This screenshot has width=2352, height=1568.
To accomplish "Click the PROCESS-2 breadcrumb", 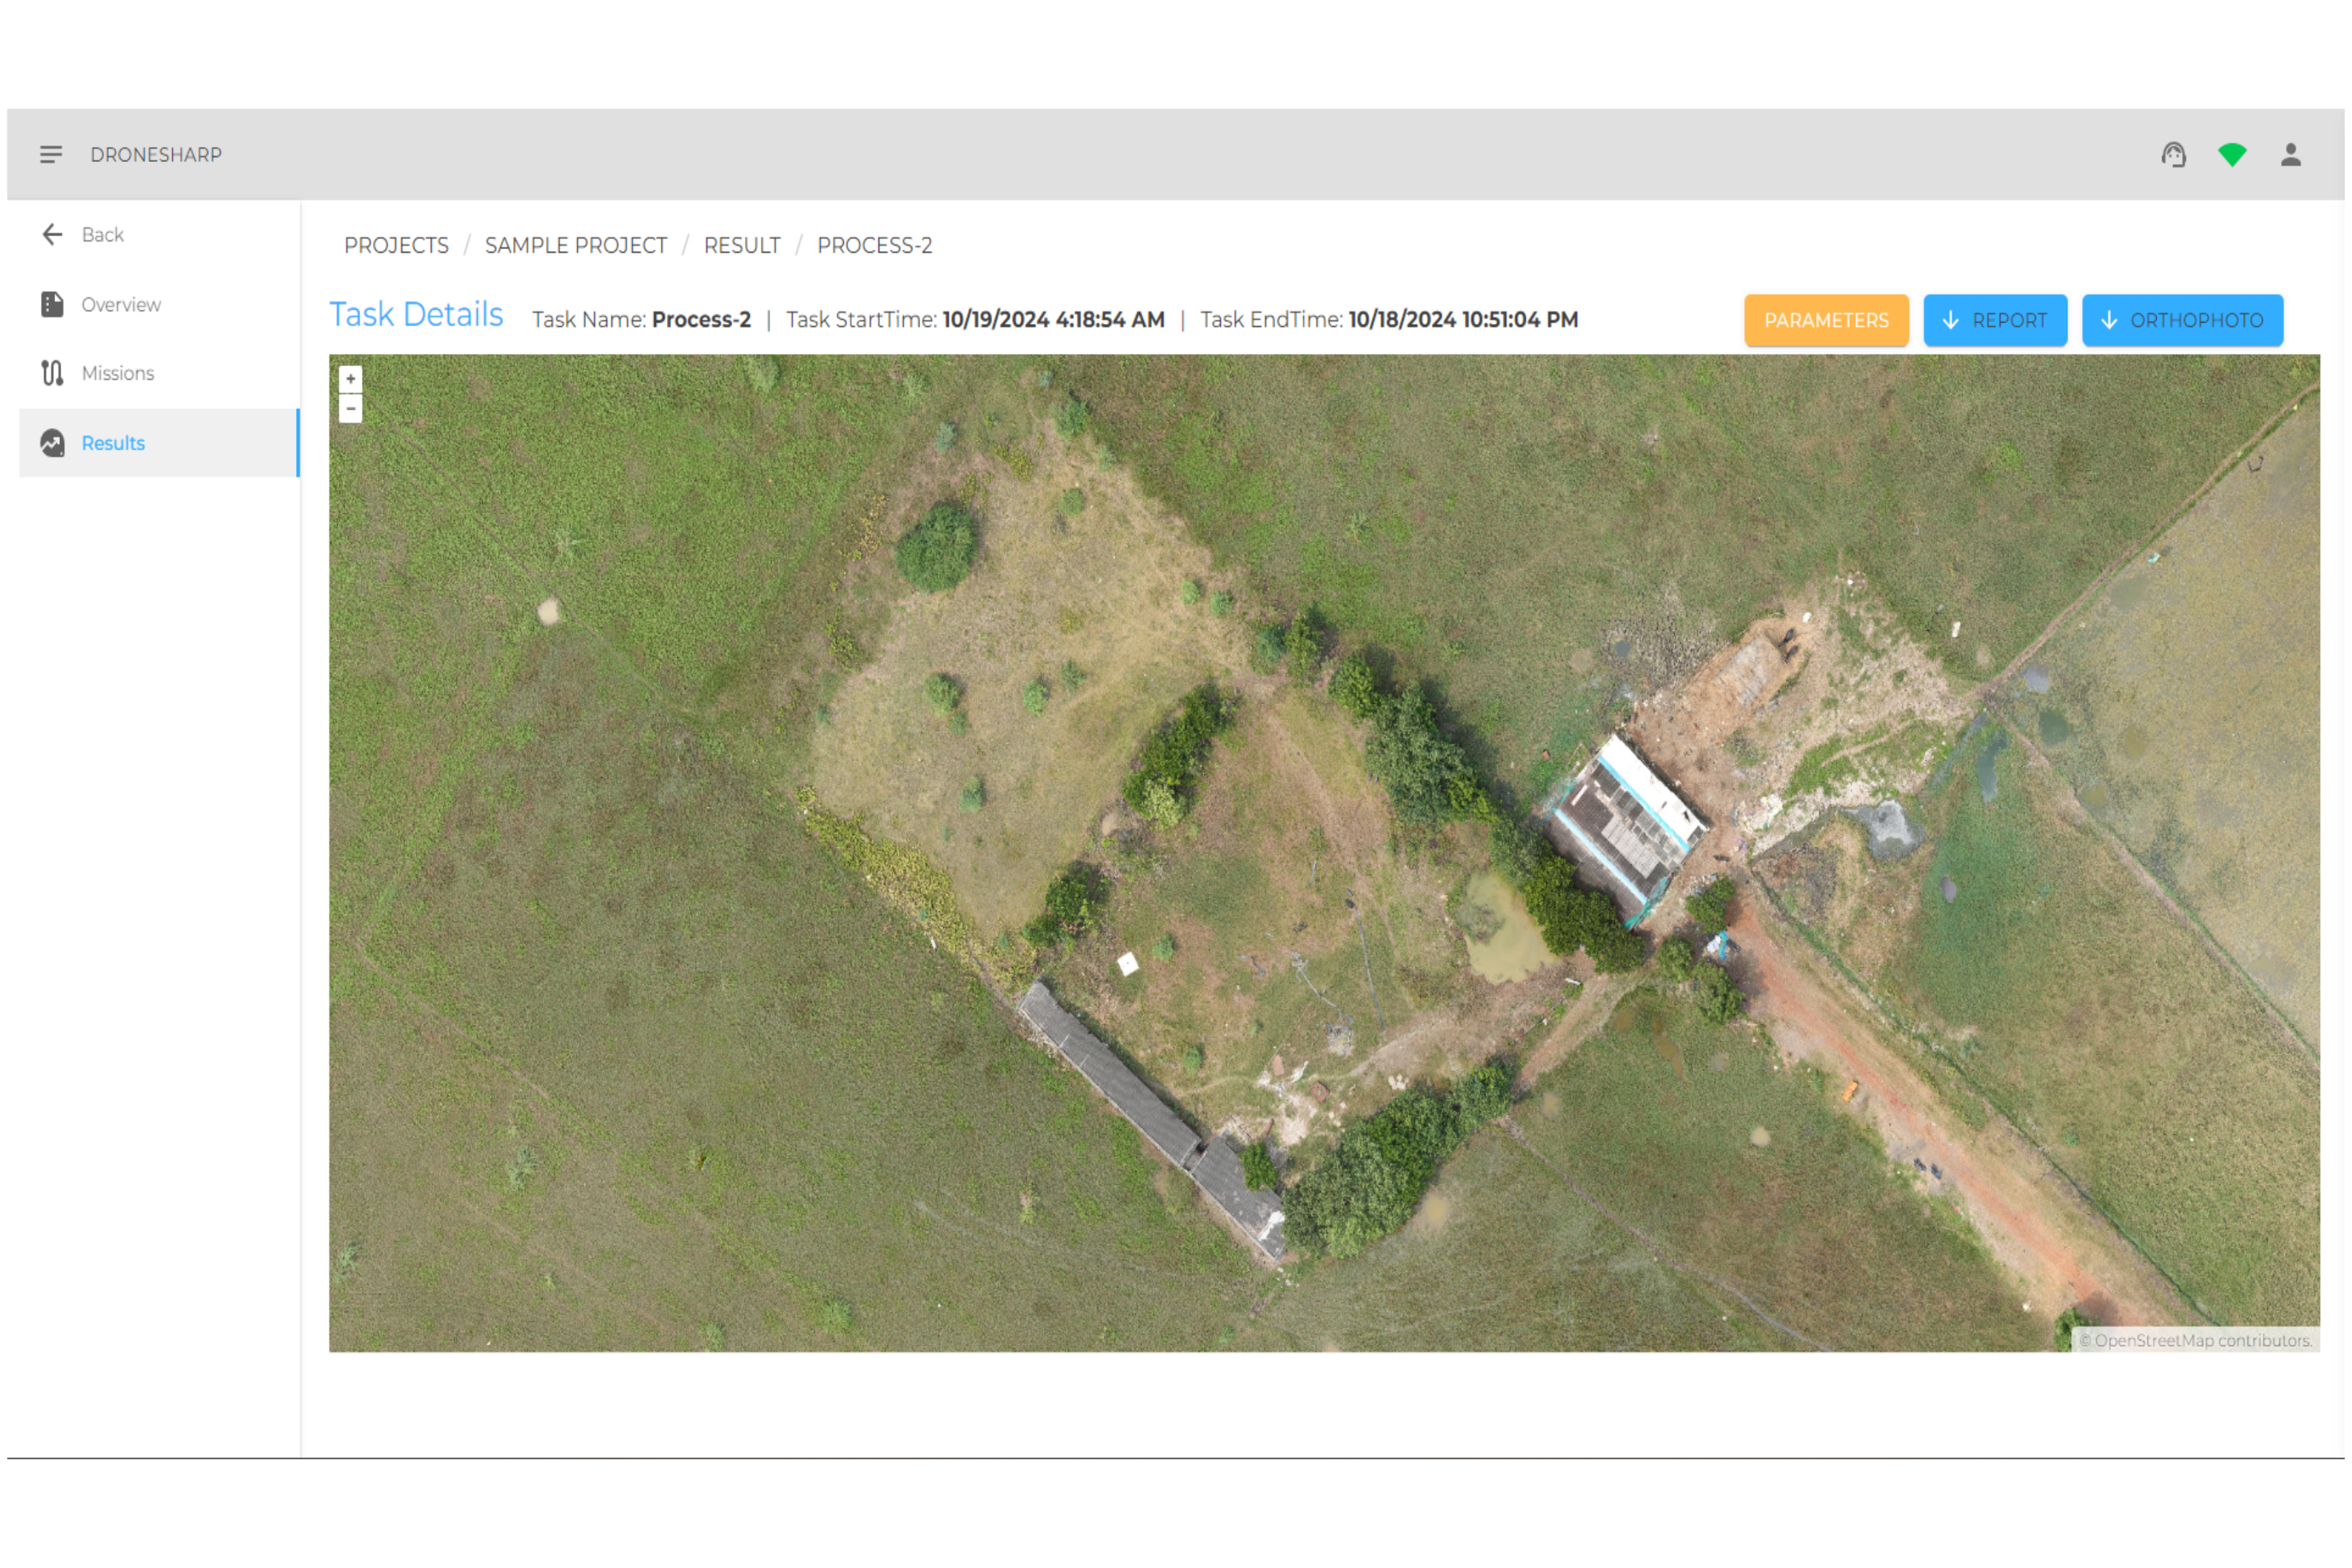I will 874,245.
